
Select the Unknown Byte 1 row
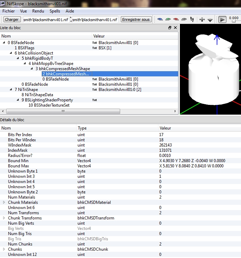pyautogui.click(x=120, y=171)
